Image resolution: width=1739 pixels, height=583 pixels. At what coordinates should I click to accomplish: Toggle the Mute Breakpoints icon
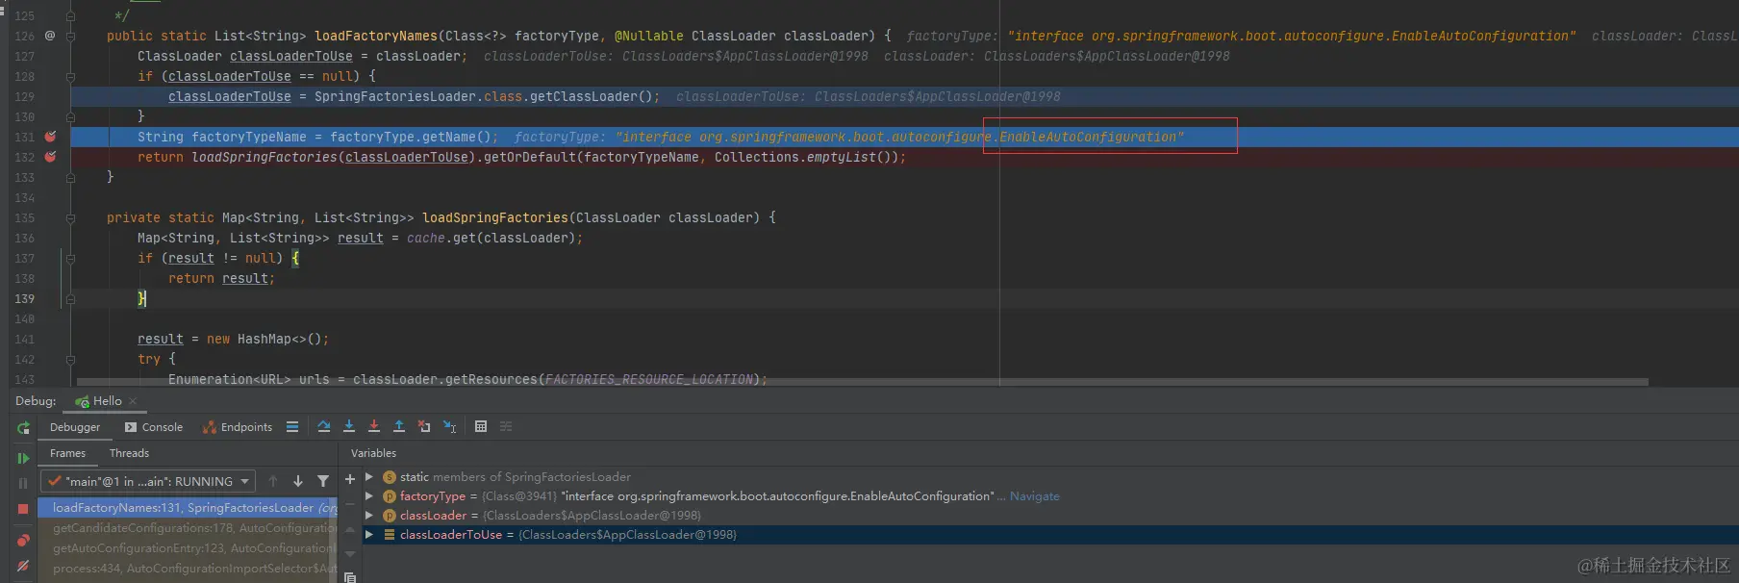click(23, 566)
